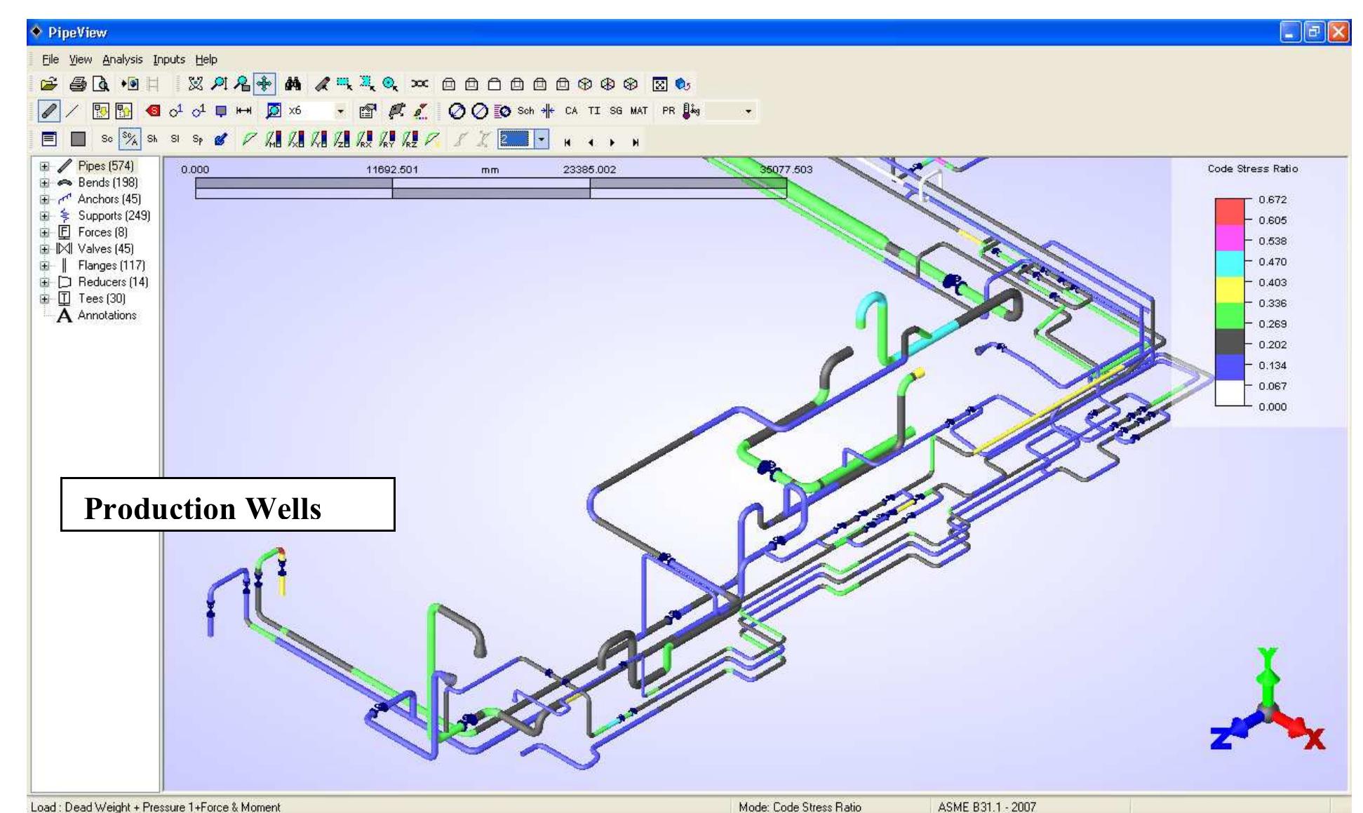The height and width of the screenshot is (813, 1363).
Task: Toggle the Sp stress display button
Action: (197, 139)
